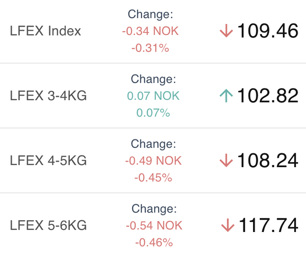Click the -0.45% percentage change

153,178
